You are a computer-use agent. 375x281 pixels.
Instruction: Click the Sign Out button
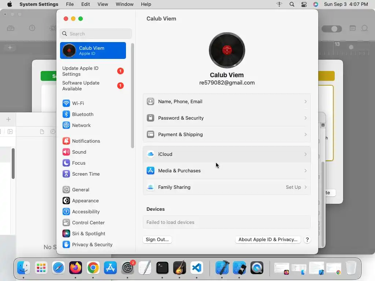click(157, 240)
